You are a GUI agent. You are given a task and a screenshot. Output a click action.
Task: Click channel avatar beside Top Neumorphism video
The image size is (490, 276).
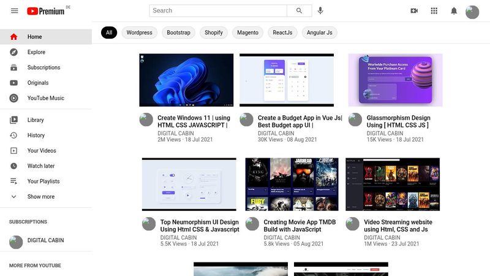point(149,224)
